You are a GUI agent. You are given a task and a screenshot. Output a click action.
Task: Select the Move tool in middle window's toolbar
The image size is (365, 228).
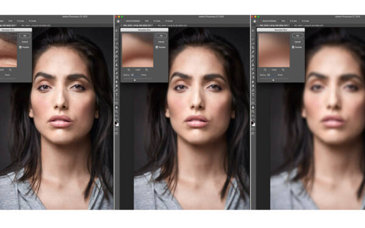pyautogui.click(x=117, y=31)
